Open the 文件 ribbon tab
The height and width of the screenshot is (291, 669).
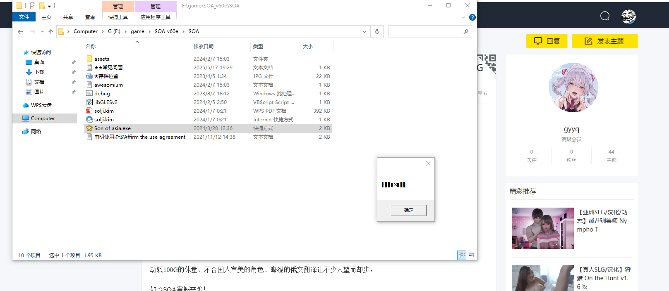(24, 17)
